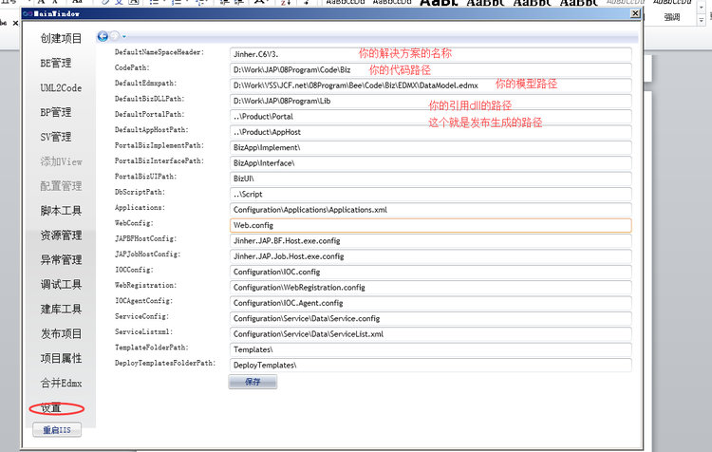Viewport: 712px width, 452px height.
Task: Select 项目属性 sidebar item
Action: pos(61,358)
